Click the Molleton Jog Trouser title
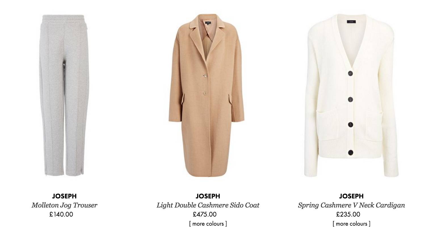 click(64, 205)
